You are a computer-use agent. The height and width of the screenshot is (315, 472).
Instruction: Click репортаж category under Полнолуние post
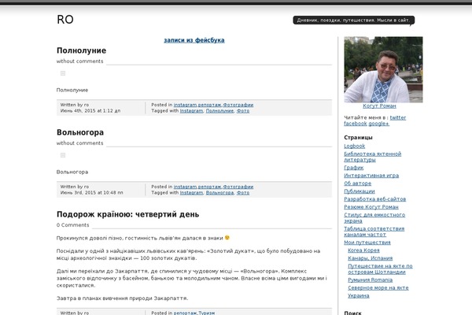(x=209, y=105)
